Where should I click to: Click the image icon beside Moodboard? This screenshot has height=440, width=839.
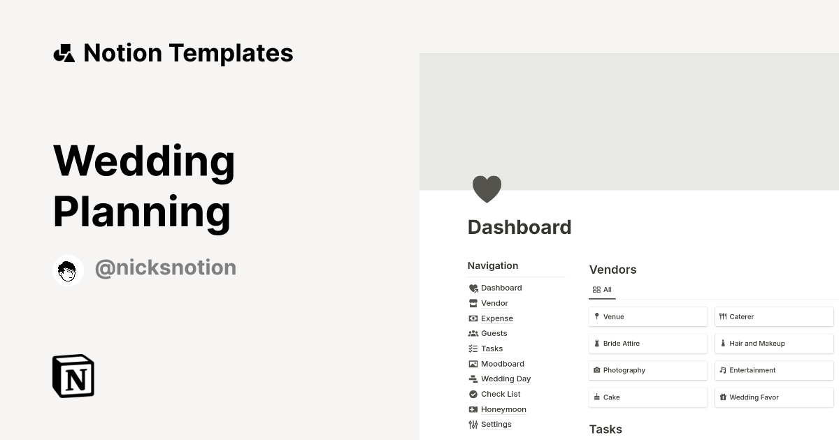point(474,364)
